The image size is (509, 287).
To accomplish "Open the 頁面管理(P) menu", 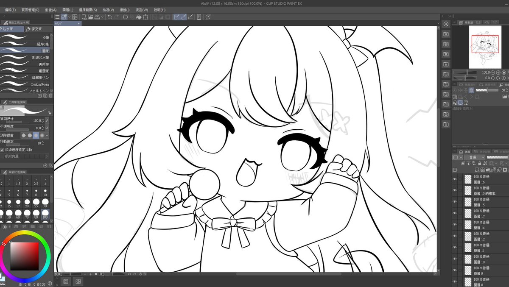I will [x=30, y=10].
